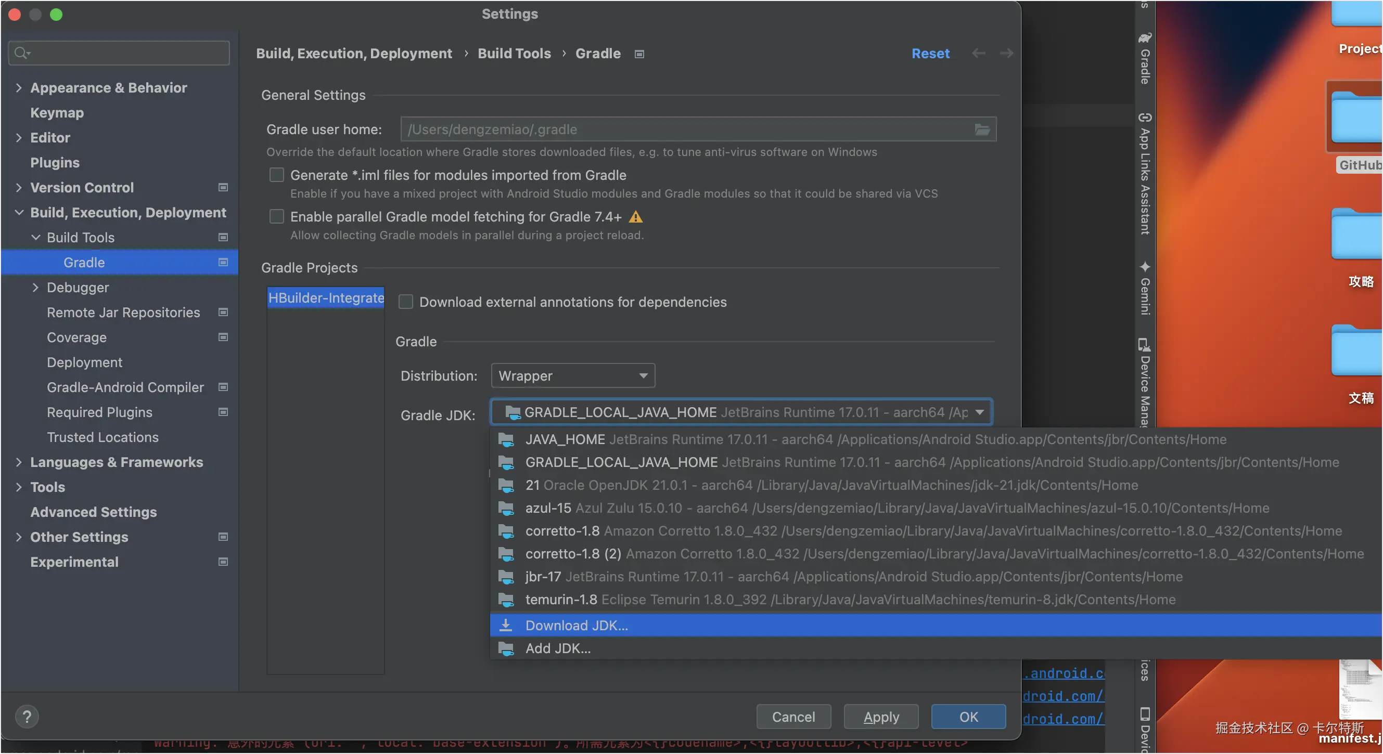Open the Trusted Locations settings page
This screenshot has height=754, width=1383.
click(103, 437)
